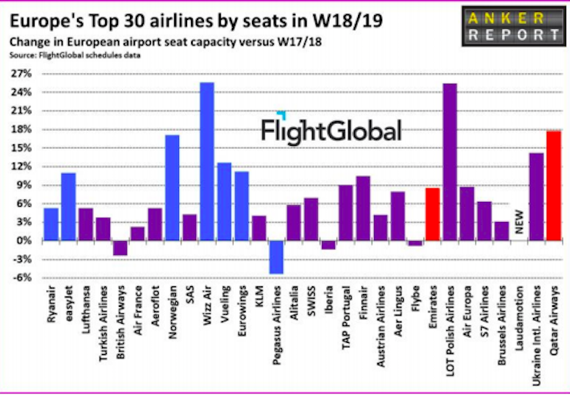Click the LOT Polish Airlines bar
Viewport: 570px width, 395px height.
tap(450, 162)
